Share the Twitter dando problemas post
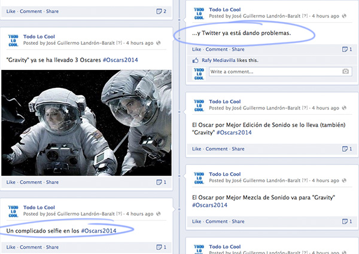Image resolution: width=359 pixels, height=254 pixels. coord(238,50)
